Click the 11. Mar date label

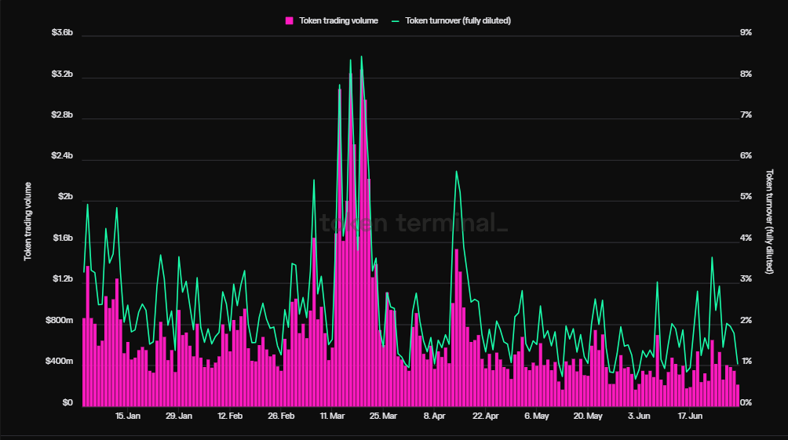coord(332,416)
